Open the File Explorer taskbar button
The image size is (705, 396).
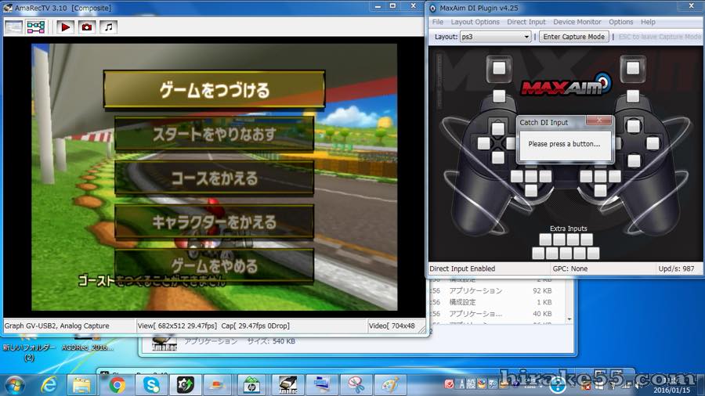pos(81,385)
